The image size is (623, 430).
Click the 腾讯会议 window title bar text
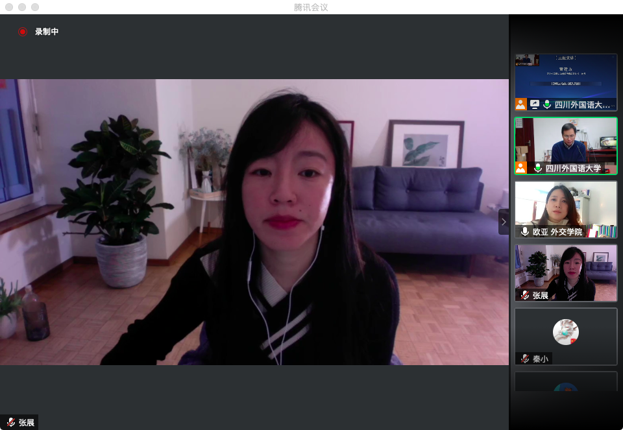311,7
